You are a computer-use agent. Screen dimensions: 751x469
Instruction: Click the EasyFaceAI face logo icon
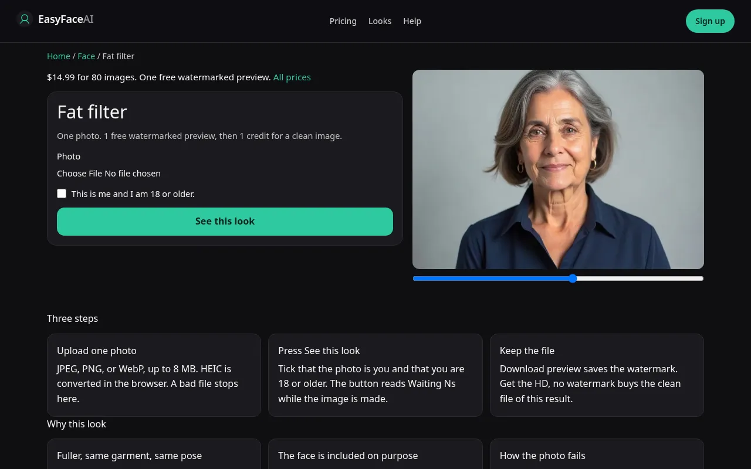tap(25, 19)
